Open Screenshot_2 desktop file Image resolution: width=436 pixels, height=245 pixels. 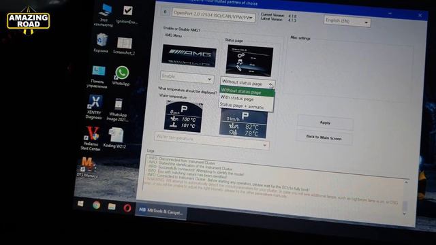point(124,46)
